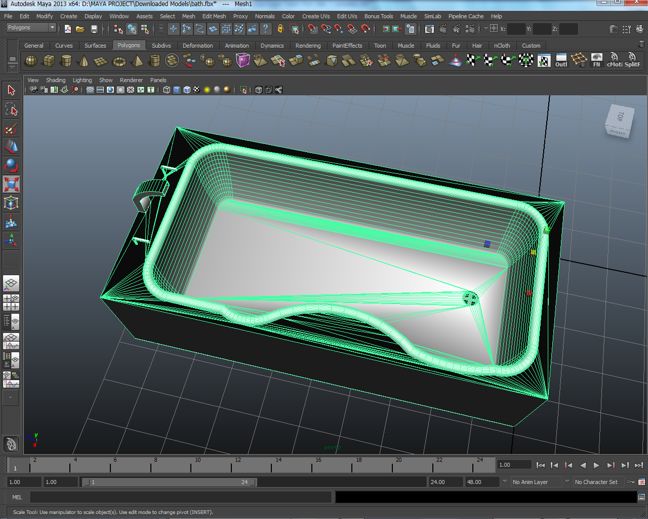This screenshot has width=648, height=519.
Task: Click the playback range slider bar
Action: pos(169,482)
